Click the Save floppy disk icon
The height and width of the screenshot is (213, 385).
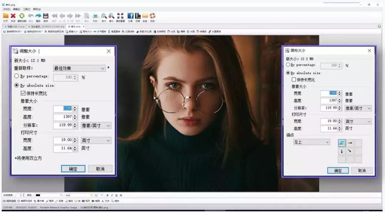click(46, 16)
